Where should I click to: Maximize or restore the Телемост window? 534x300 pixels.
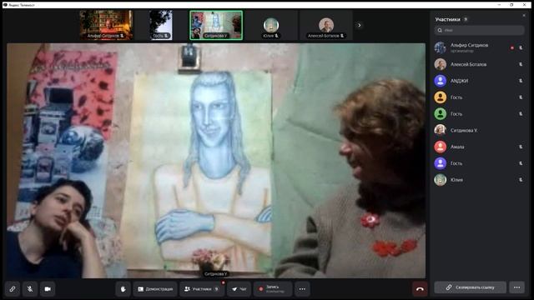click(x=511, y=5)
